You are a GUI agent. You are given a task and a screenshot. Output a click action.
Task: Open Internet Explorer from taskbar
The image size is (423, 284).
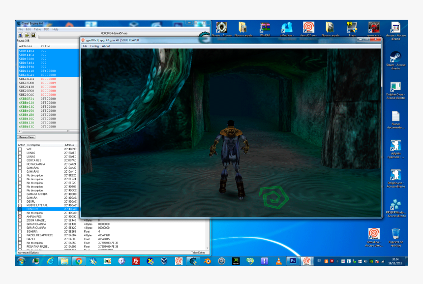(50, 261)
